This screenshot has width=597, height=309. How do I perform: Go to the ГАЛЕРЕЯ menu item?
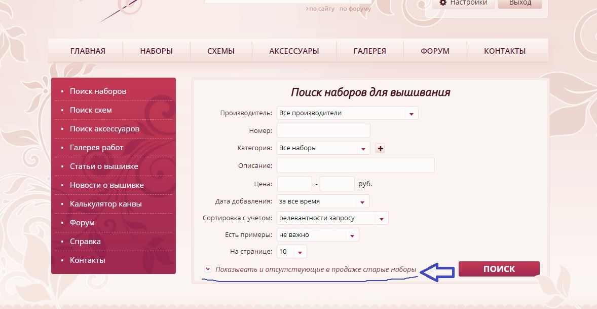click(x=369, y=51)
